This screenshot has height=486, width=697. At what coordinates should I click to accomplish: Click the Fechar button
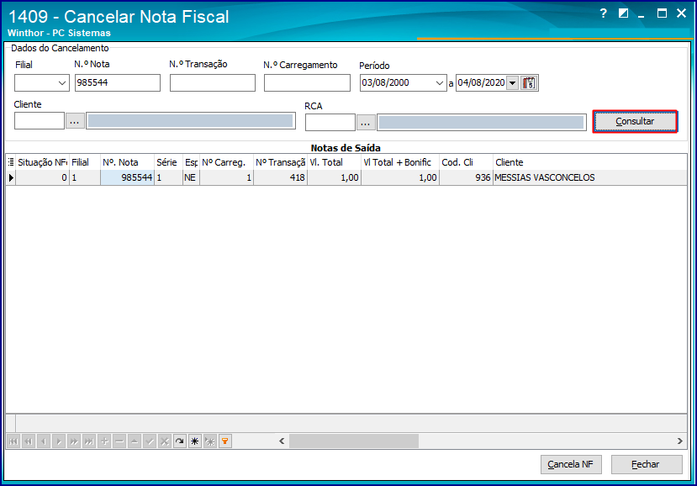[647, 465]
